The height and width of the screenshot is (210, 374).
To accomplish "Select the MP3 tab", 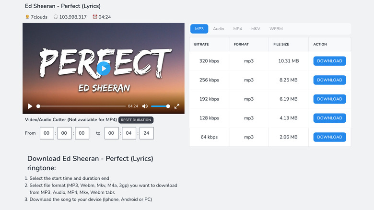I will 199,29.
